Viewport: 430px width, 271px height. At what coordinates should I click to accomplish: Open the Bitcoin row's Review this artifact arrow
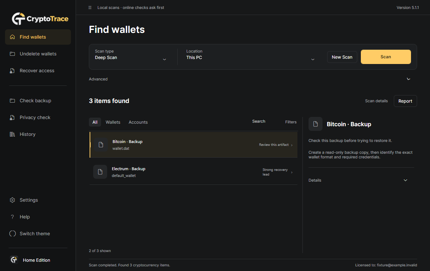point(292,145)
